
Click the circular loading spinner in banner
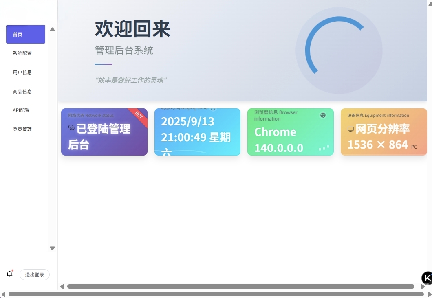coord(339,50)
